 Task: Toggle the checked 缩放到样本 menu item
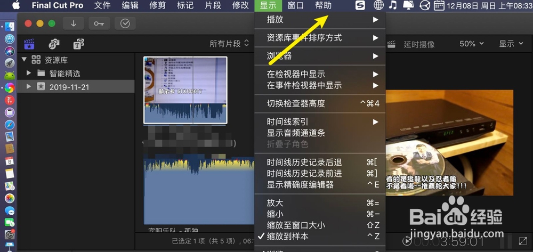pos(320,237)
